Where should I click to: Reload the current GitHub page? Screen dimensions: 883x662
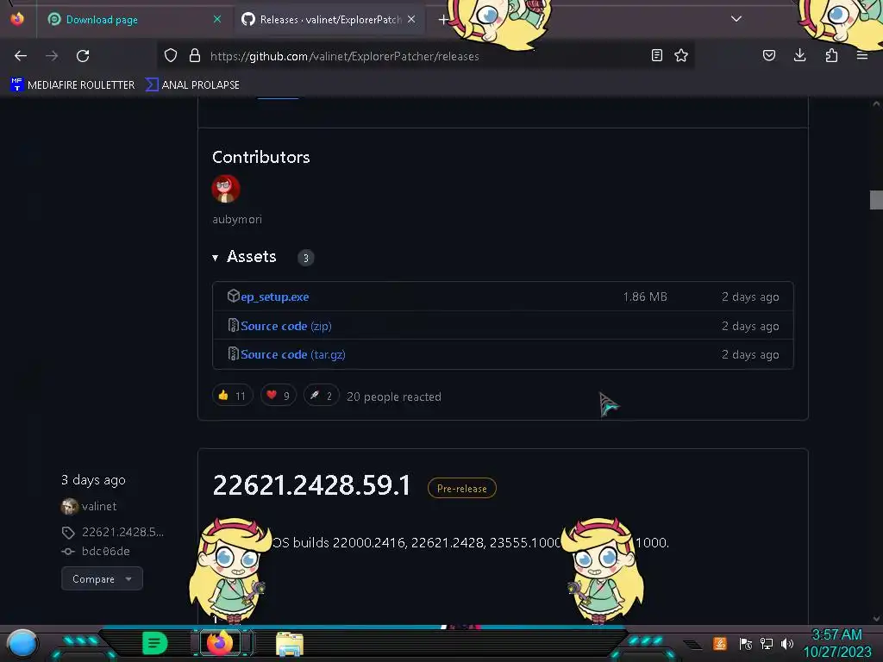point(83,56)
